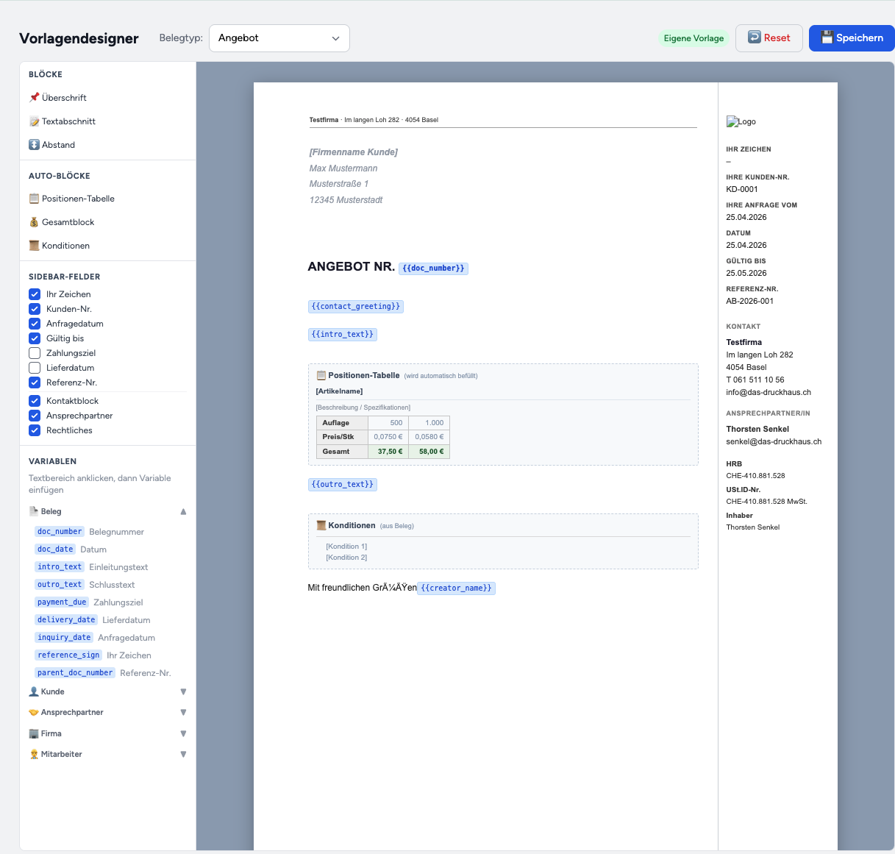The image size is (895, 854).
Task: Select the Überschrift block with the pin icon
Action: tap(34, 97)
